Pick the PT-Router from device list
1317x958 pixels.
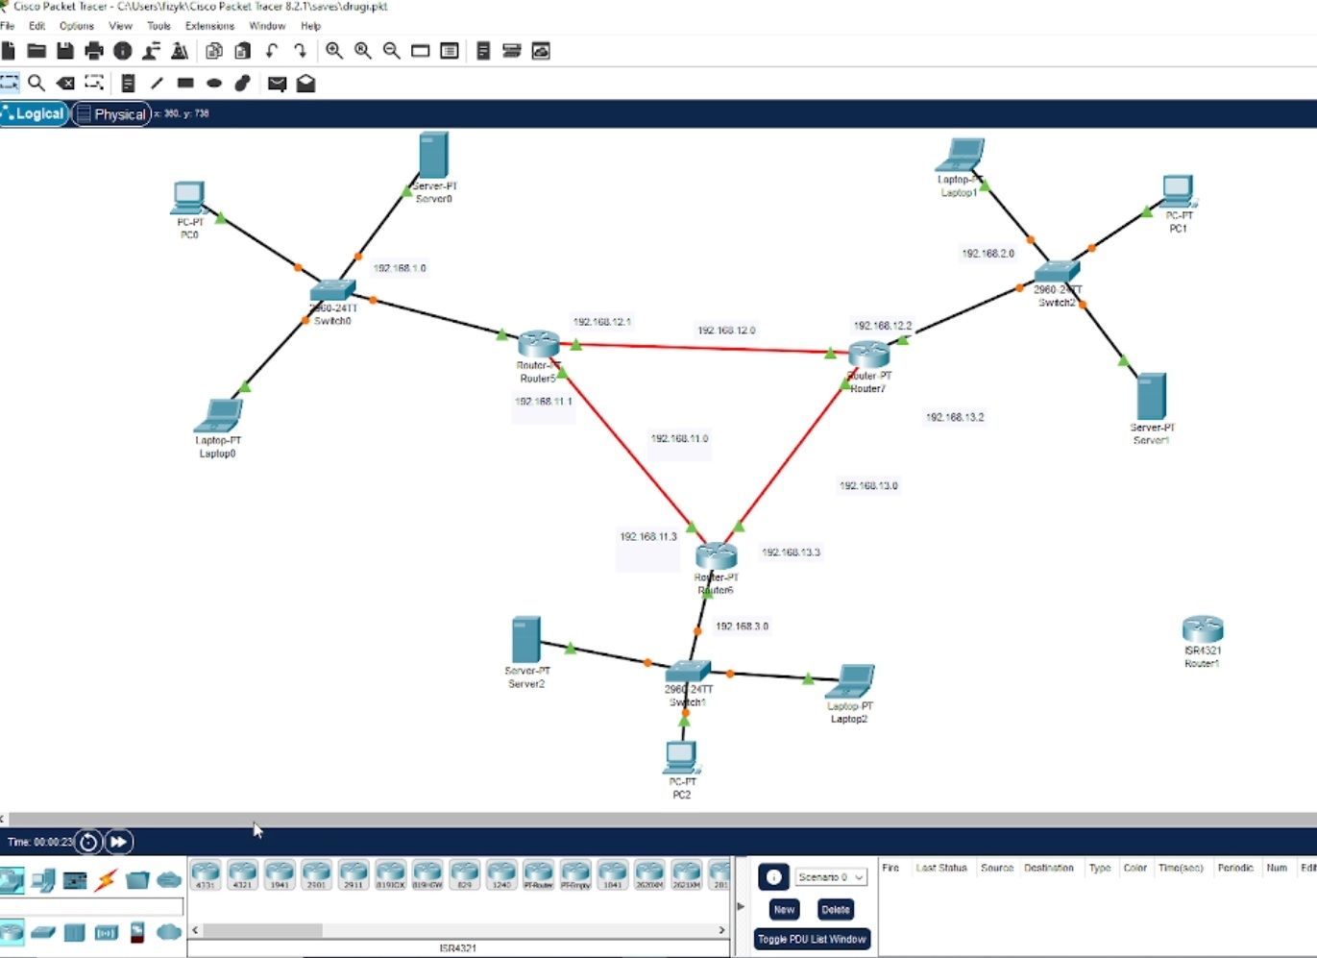(x=538, y=875)
